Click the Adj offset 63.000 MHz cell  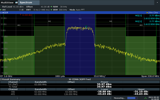(x=71, y=92)
